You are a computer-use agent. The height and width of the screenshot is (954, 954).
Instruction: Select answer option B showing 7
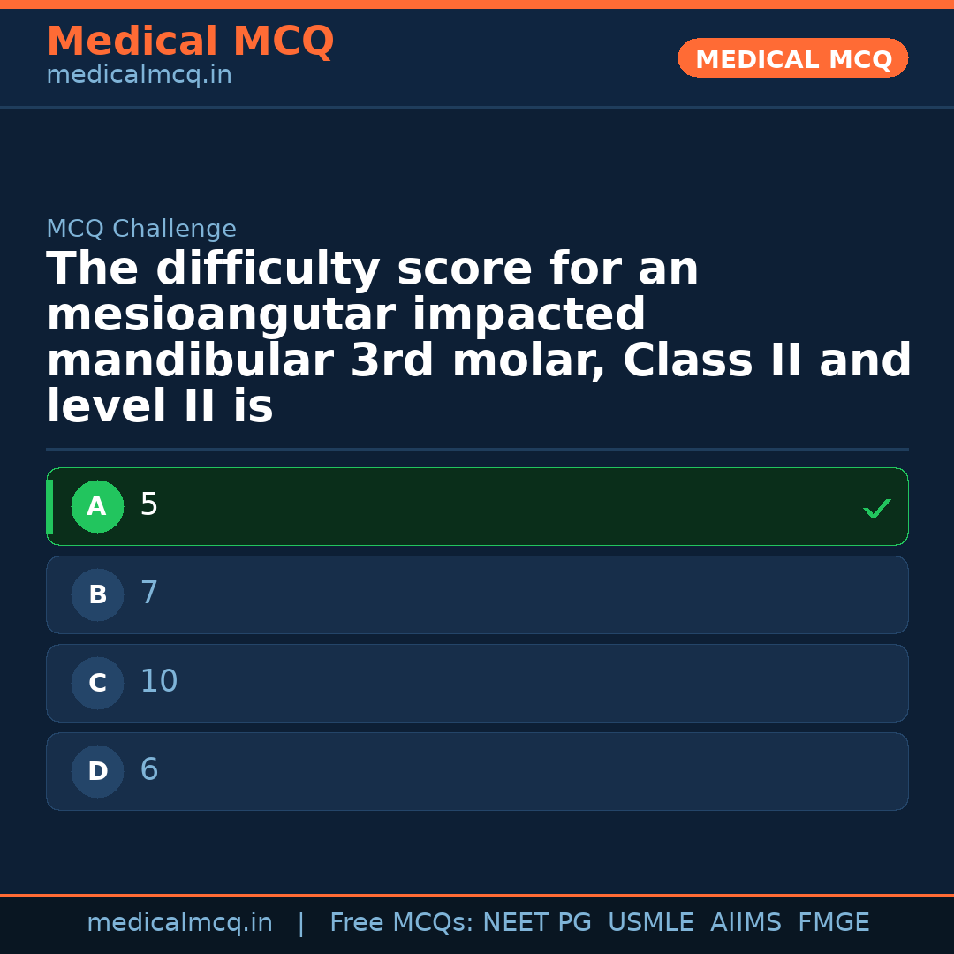coord(477,594)
